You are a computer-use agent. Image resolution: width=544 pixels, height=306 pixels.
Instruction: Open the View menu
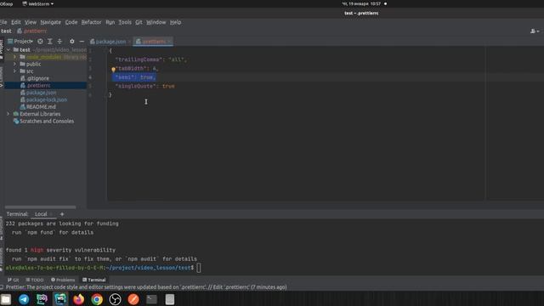31,22
